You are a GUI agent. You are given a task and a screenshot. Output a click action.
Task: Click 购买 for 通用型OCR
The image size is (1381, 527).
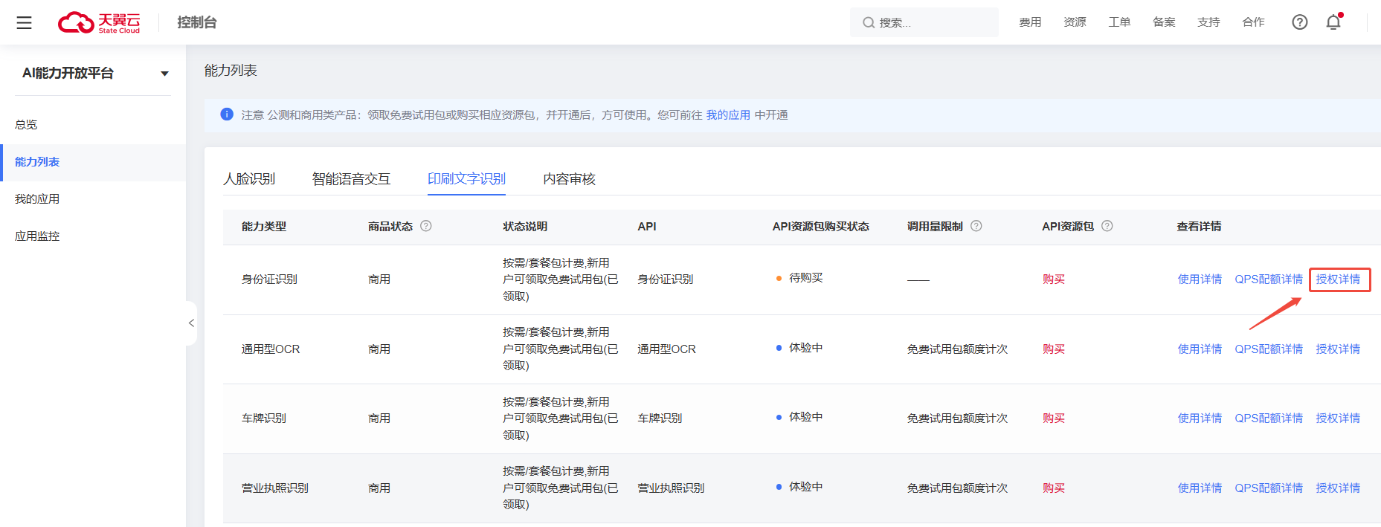click(x=1054, y=349)
